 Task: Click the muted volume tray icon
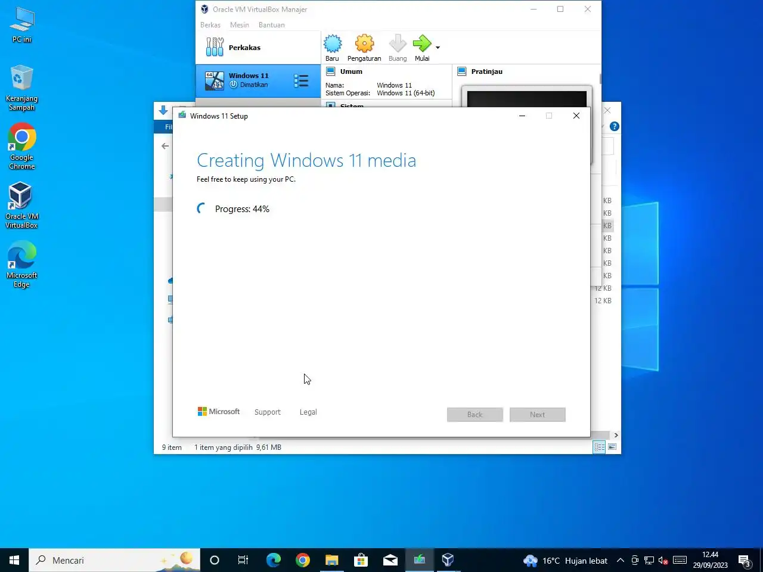click(x=663, y=560)
